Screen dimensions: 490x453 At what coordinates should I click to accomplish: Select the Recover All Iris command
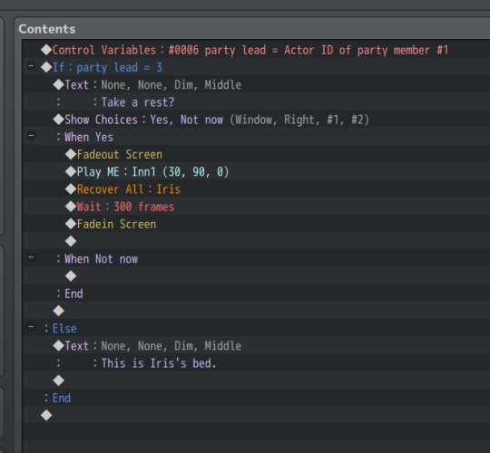point(256,189)
